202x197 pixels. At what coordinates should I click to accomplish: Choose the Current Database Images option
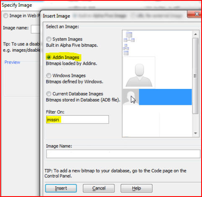pyautogui.click(x=49, y=94)
